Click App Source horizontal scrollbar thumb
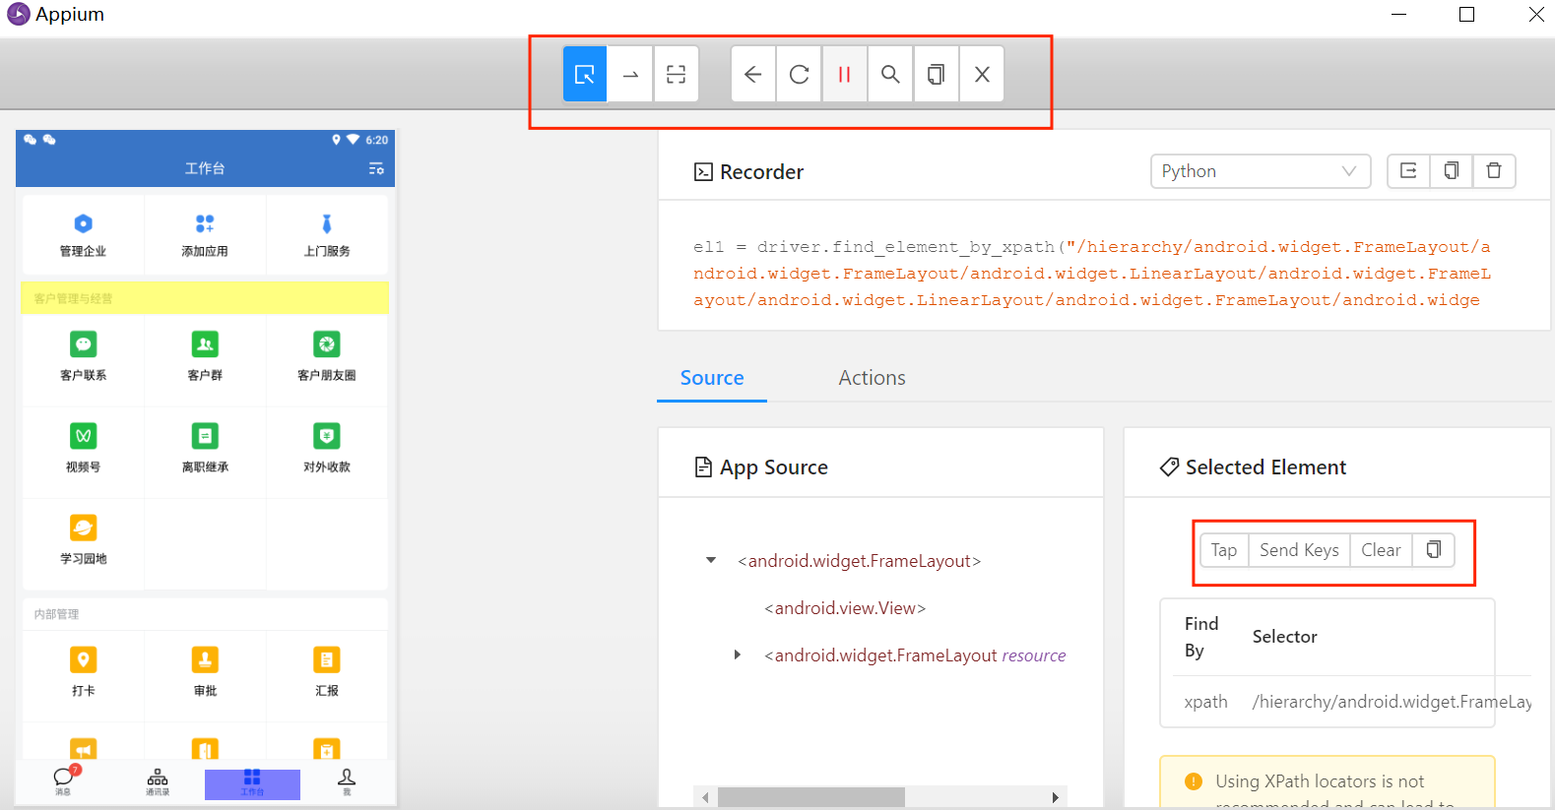Image resolution: width=1555 pixels, height=810 pixels. [x=810, y=797]
